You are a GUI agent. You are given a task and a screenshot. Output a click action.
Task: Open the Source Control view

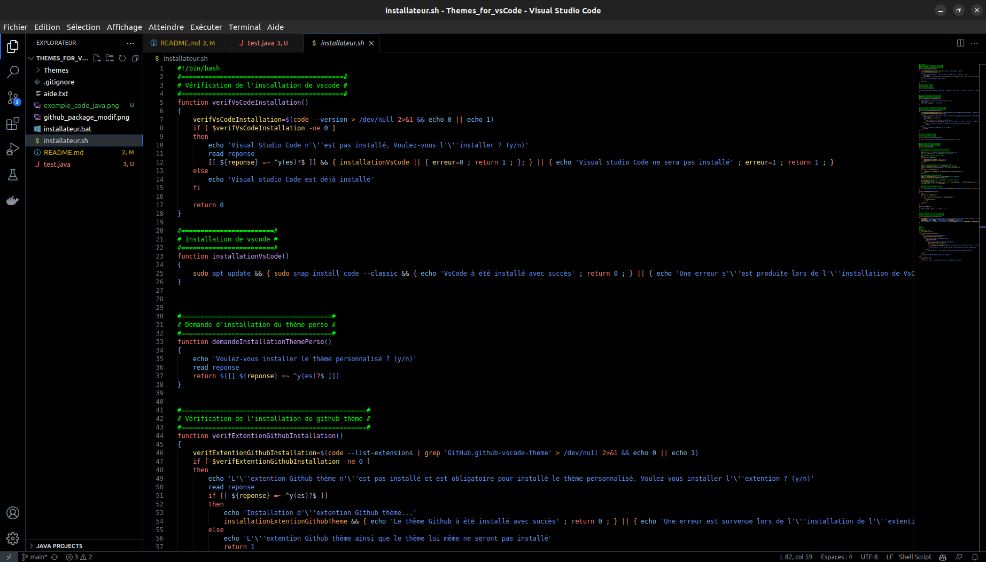click(x=13, y=98)
